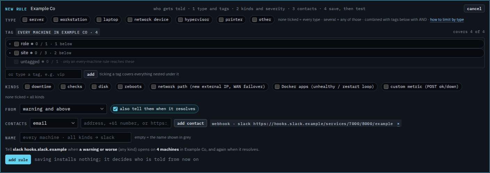Tick the workstation type checkbox
The width and height of the screenshot is (490, 173).
[56, 20]
